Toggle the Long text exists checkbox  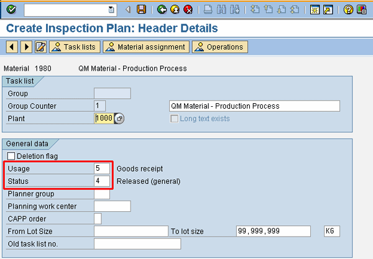click(173, 119)
